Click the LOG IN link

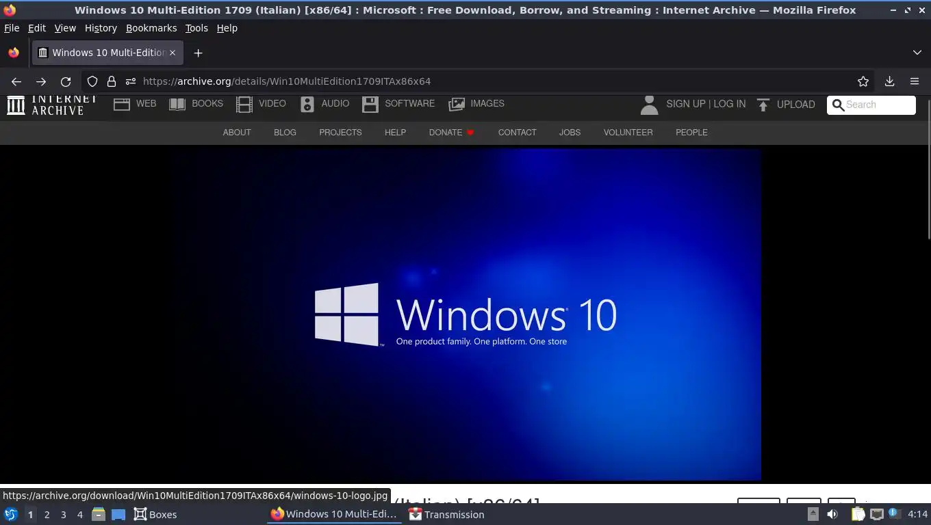(x=730, y=104)
